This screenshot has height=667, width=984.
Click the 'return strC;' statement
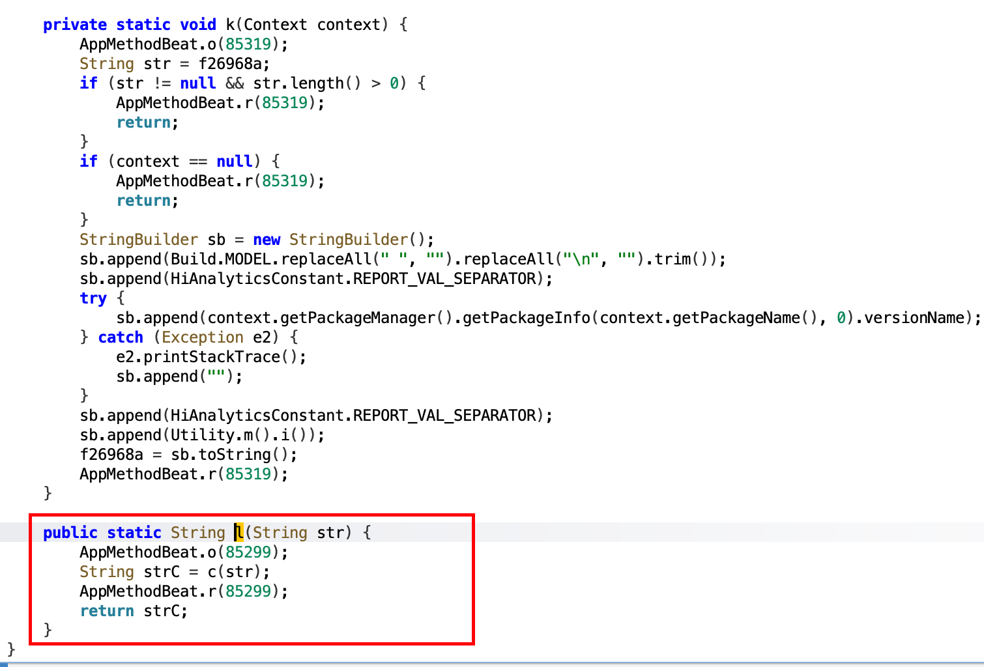point(134,611)
